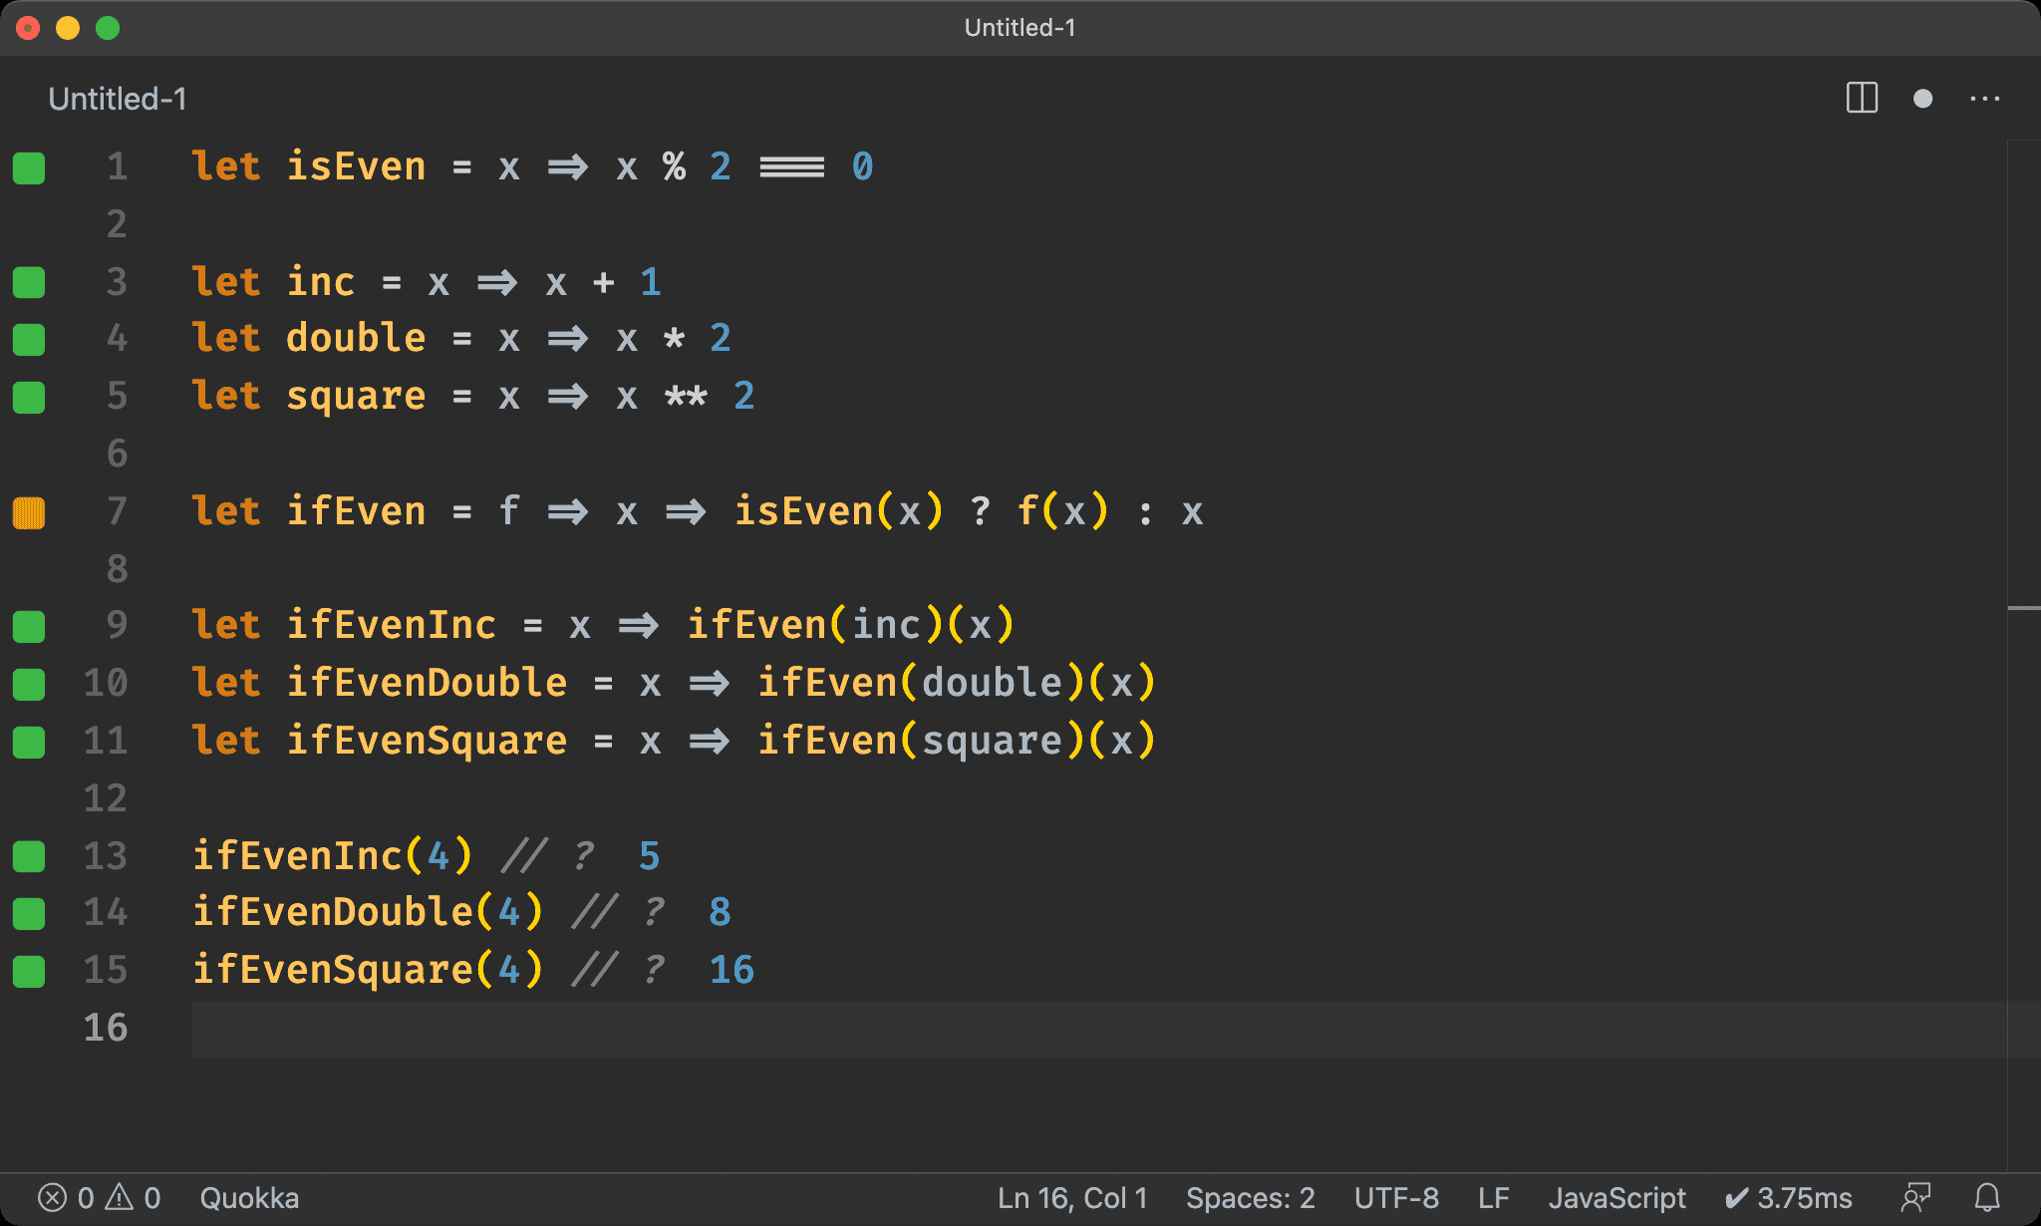Click the errors count icon in status bar
Viewport: 2041px width, 1226px height.
pos(53,1197)
